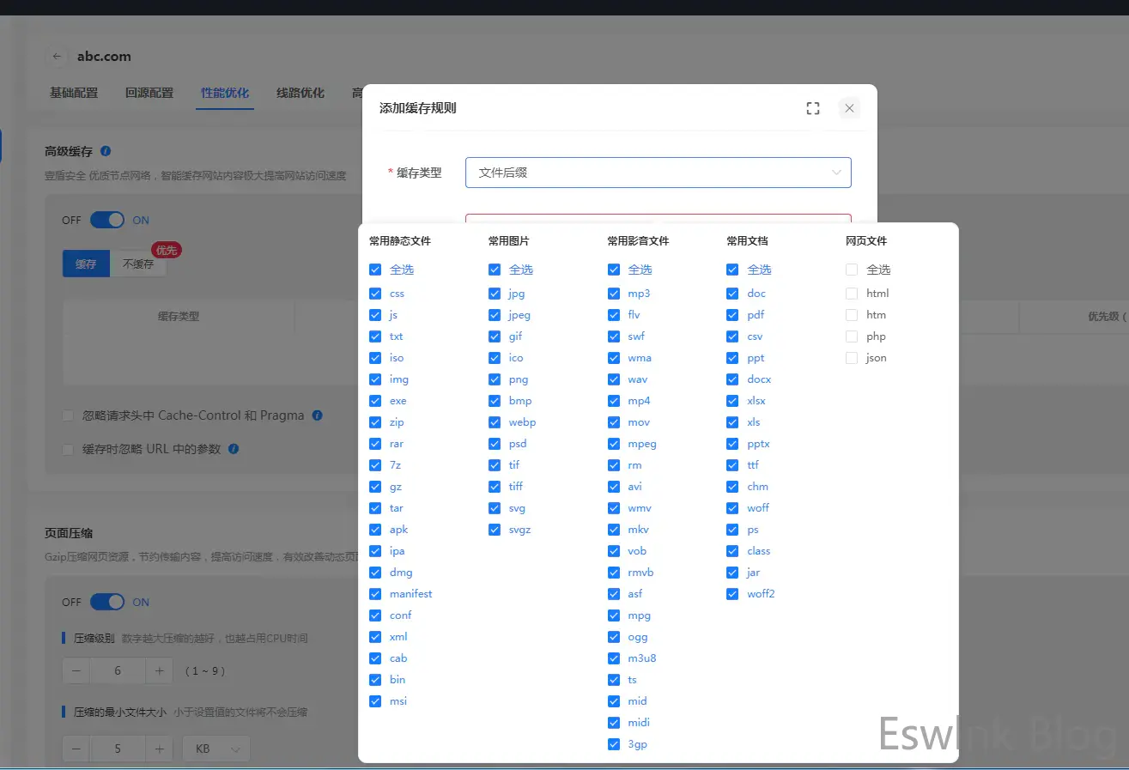Check the html checkbox under 网页文件
The image size is (1129, 770).
(852, 294)
